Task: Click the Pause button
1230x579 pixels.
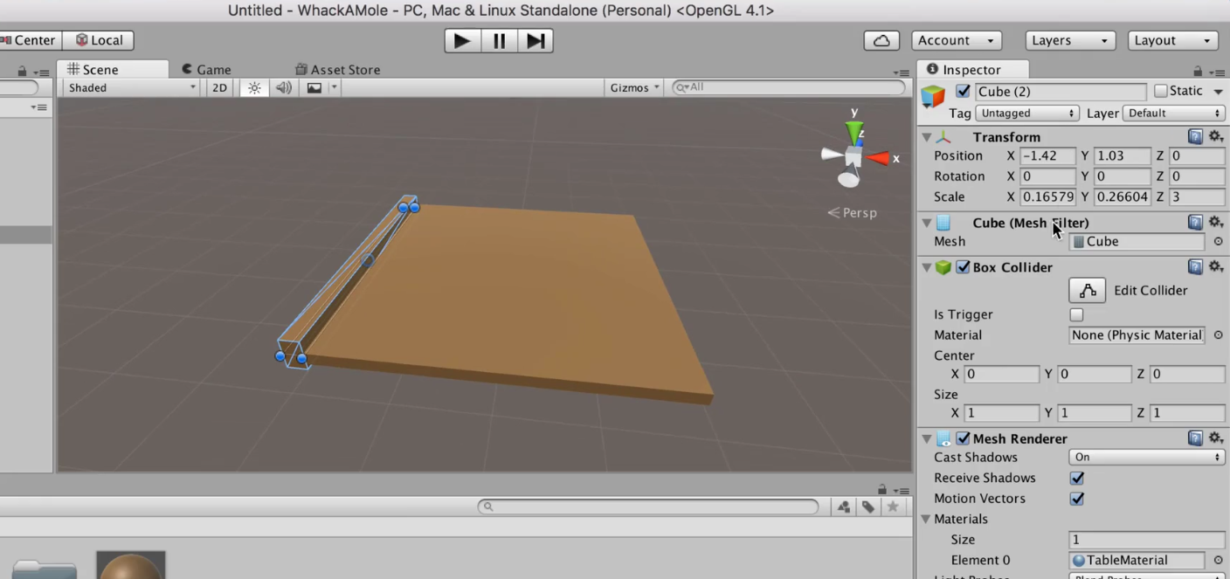Action: tap(499, 40)
